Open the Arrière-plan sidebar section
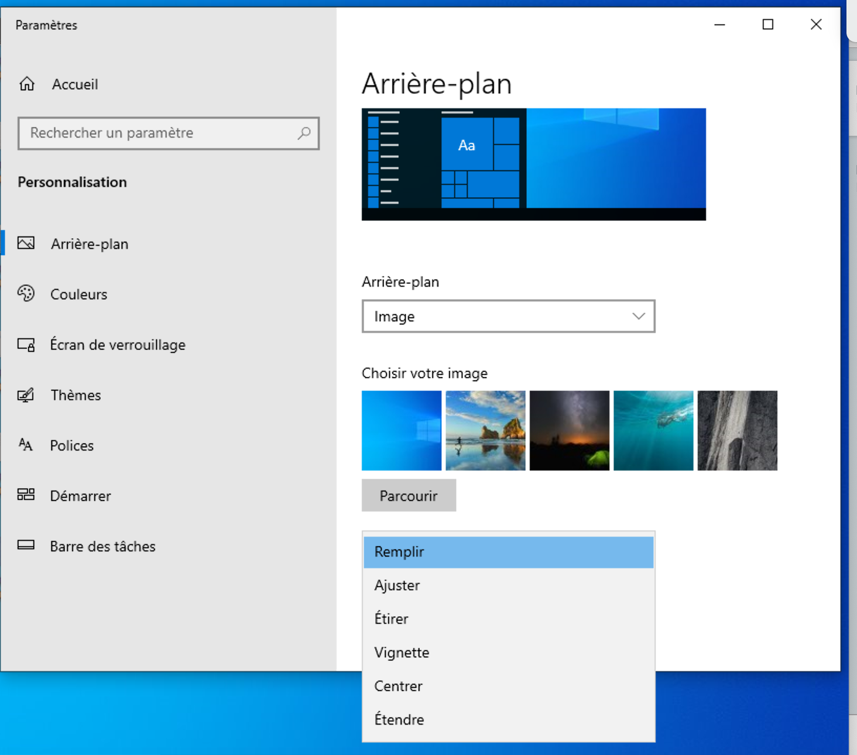857x755 pixels. click(x=169, y=243)
